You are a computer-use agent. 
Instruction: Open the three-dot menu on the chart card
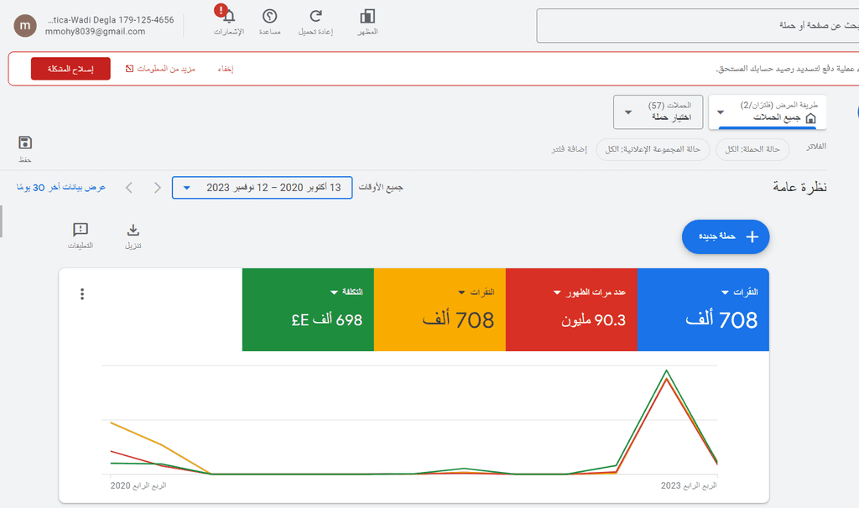(x=82, y=294)
